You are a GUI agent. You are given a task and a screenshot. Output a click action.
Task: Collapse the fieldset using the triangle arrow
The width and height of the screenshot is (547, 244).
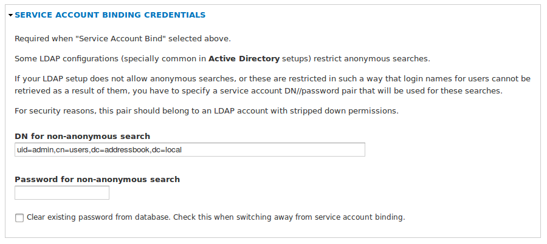pyautogui.click(x=11, y=15)
